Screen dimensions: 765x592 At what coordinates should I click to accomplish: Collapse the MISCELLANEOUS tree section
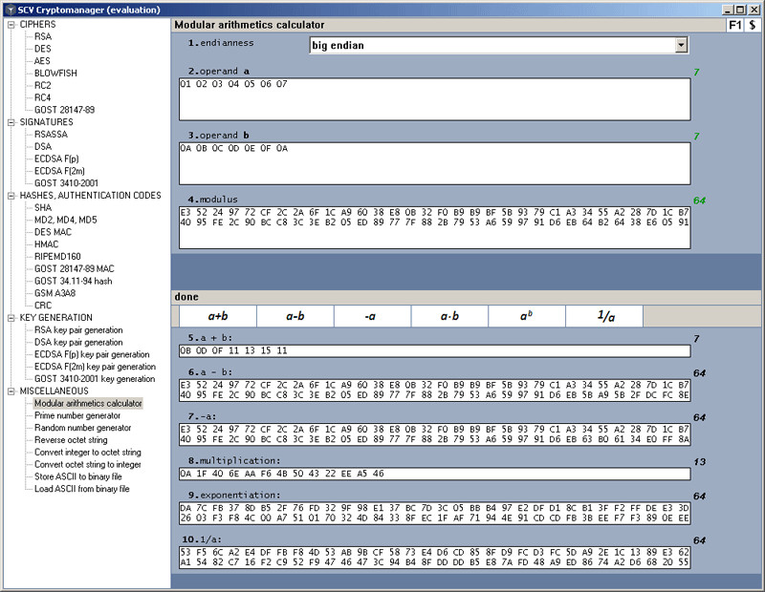point(11,391)
